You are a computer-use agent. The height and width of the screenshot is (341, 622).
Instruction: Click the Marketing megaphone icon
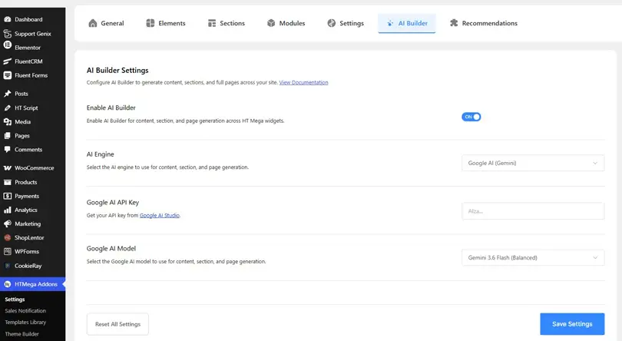(x=7, y=224)
